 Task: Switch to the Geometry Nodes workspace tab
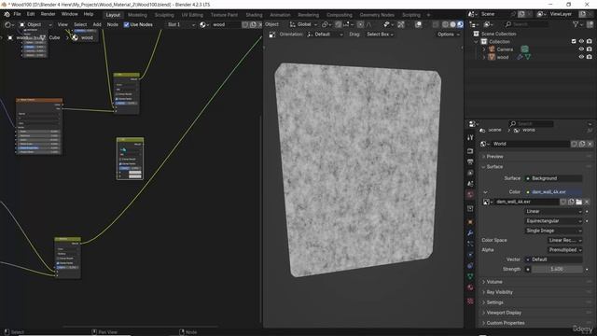tap(377, 15)
